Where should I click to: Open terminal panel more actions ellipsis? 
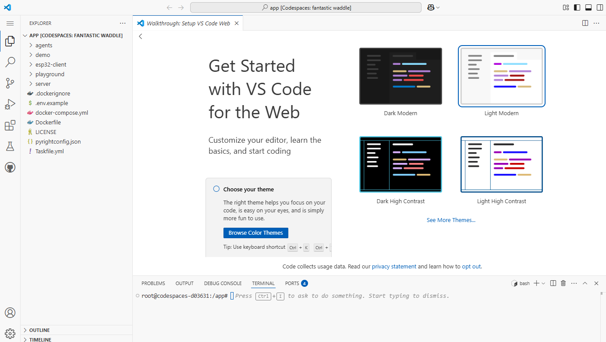574,283
